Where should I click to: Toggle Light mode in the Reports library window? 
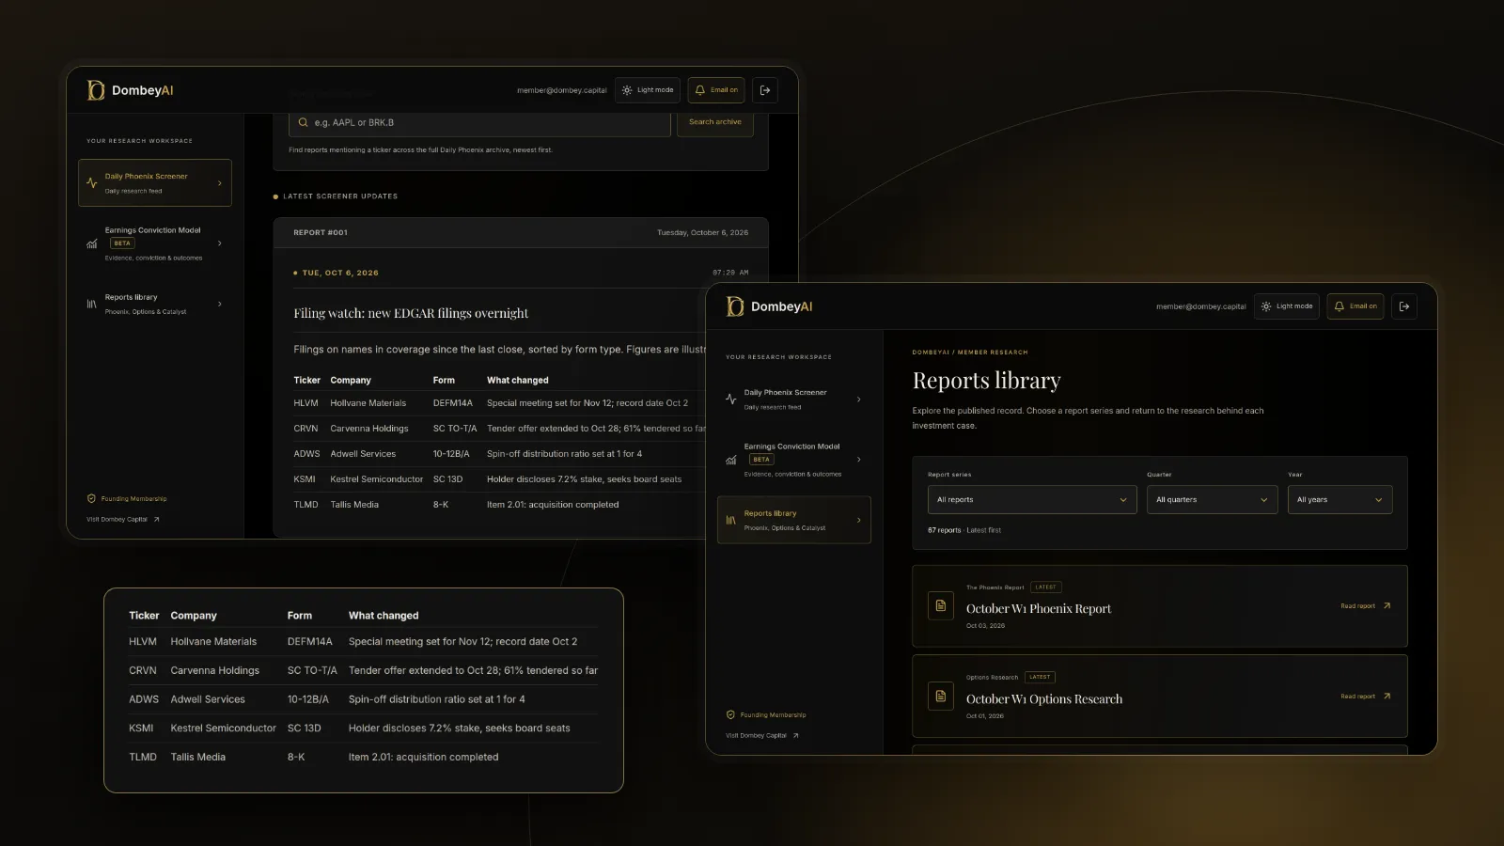coord(1287,306)
